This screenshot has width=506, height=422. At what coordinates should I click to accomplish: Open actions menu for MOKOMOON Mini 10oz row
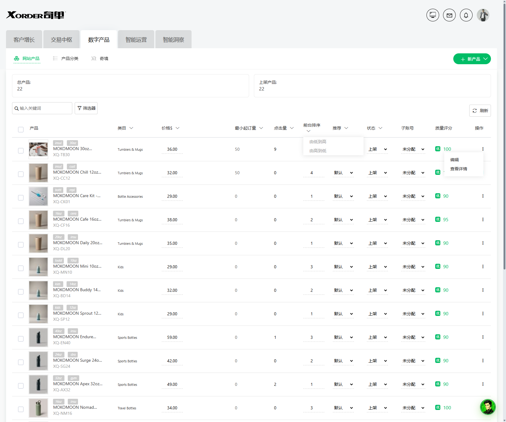tap(483, 266)
